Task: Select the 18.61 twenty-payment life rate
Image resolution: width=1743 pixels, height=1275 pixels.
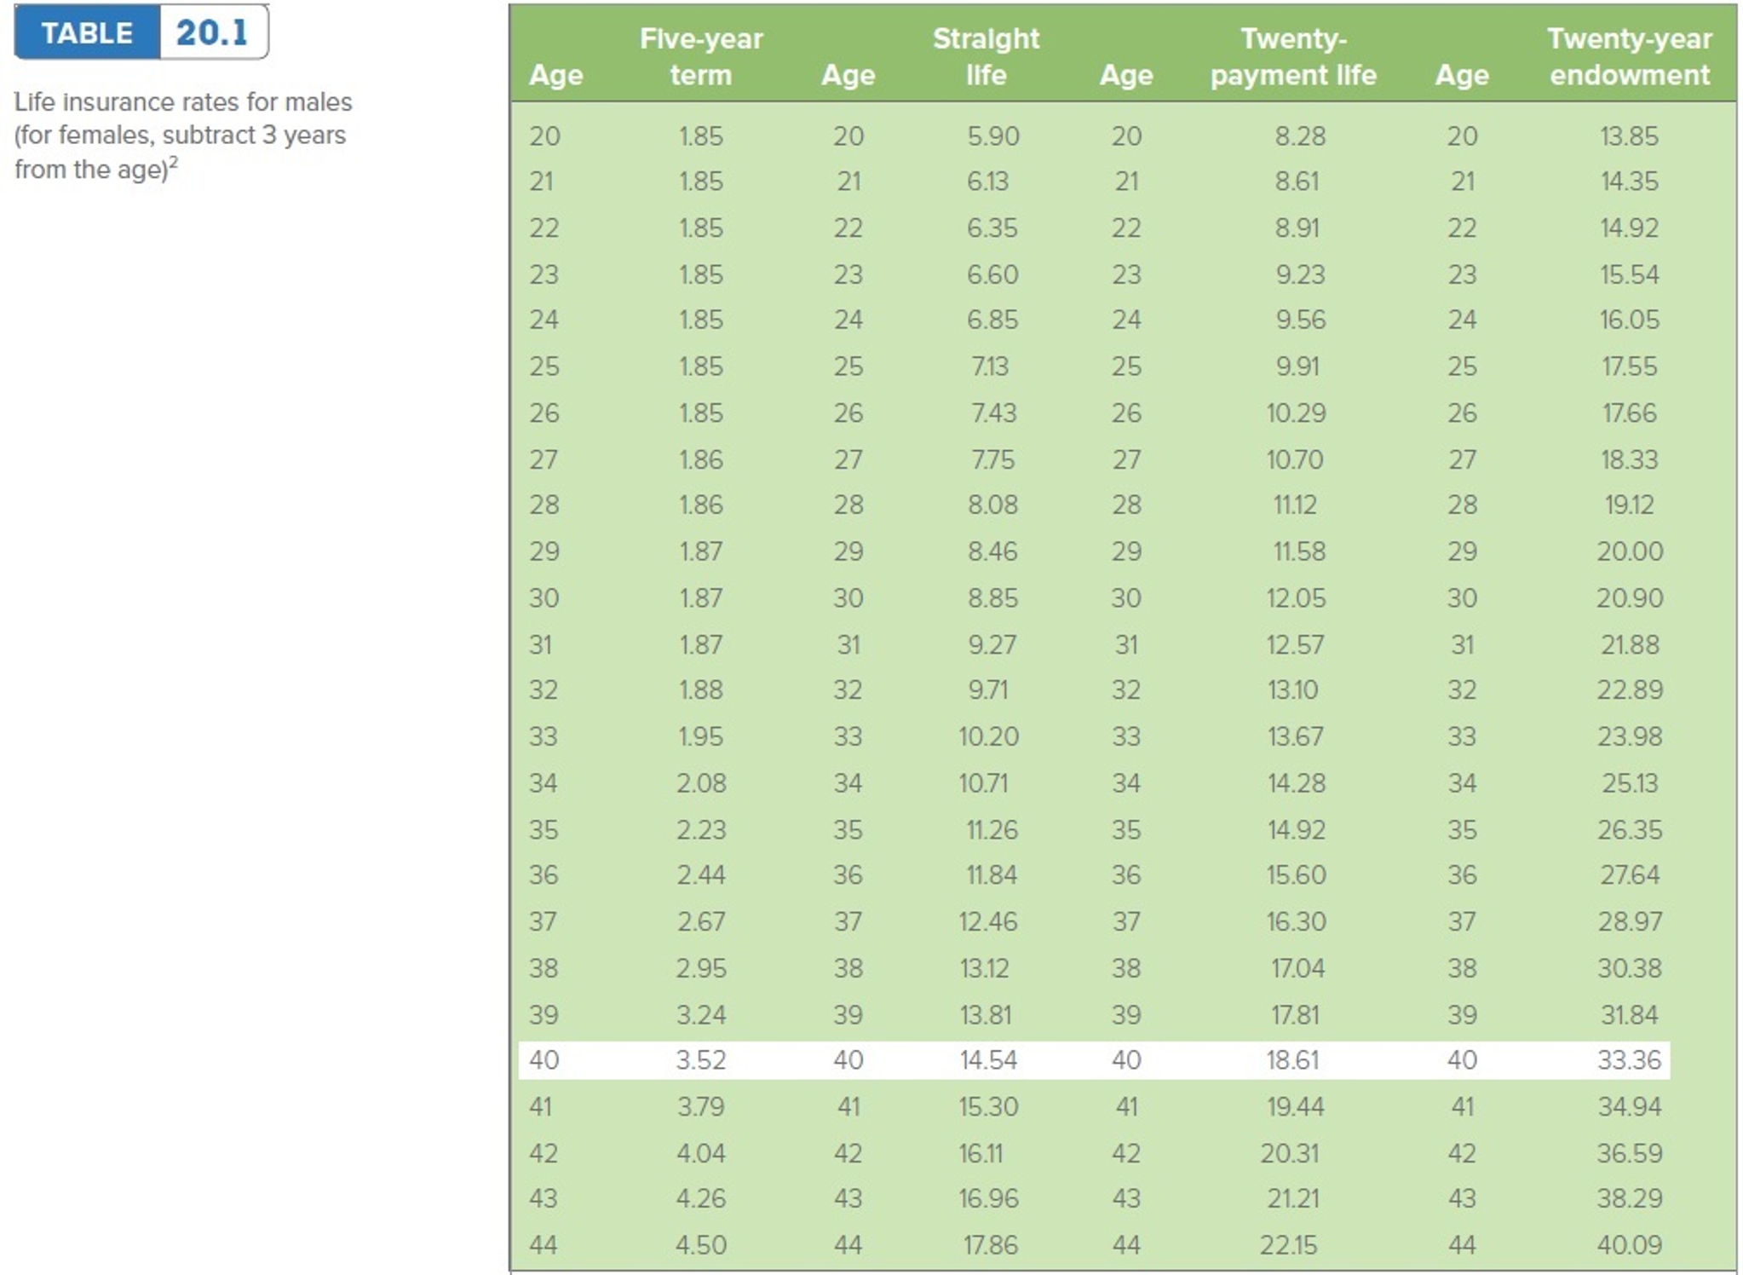Action: [x=1292, y=1060]
